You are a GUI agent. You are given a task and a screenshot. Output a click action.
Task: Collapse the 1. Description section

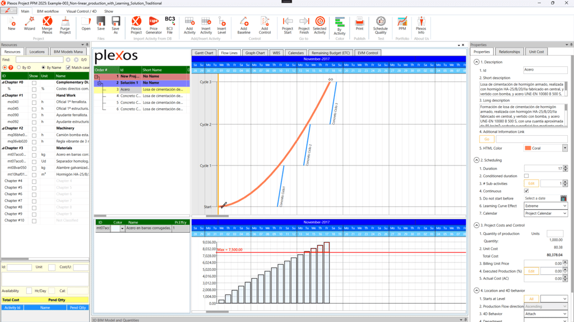click(x=476, y=62)
